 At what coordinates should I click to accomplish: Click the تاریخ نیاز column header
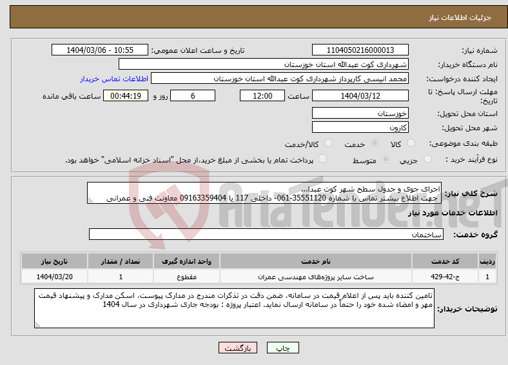pos(54,261)
